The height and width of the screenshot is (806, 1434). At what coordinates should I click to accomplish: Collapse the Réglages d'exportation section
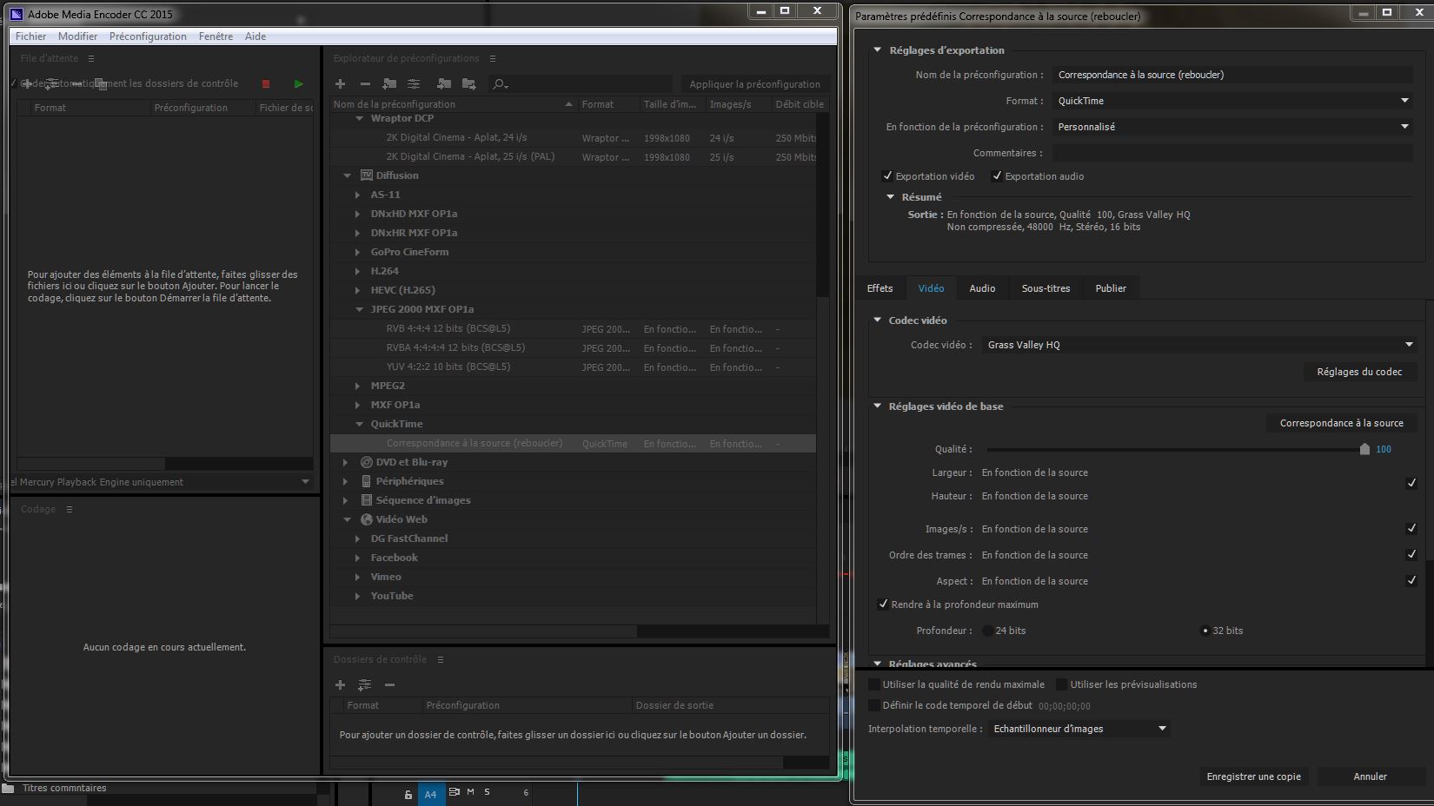877,50
